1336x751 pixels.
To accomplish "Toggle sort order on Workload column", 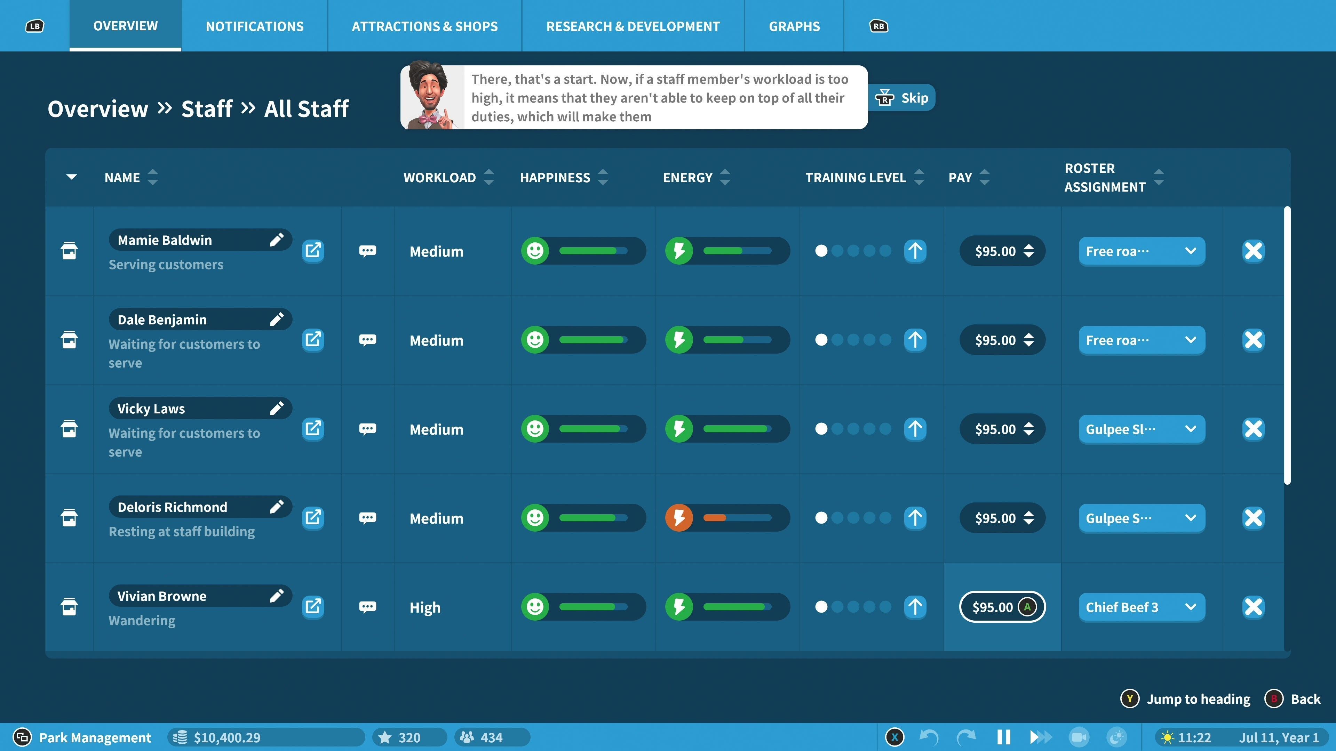I will (x=488, y=177).
